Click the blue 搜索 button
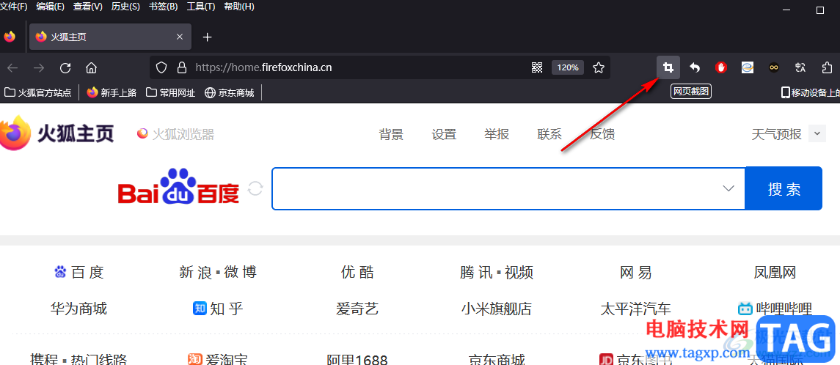The width and height of the screenshot is (840, 365). [784, 188]
